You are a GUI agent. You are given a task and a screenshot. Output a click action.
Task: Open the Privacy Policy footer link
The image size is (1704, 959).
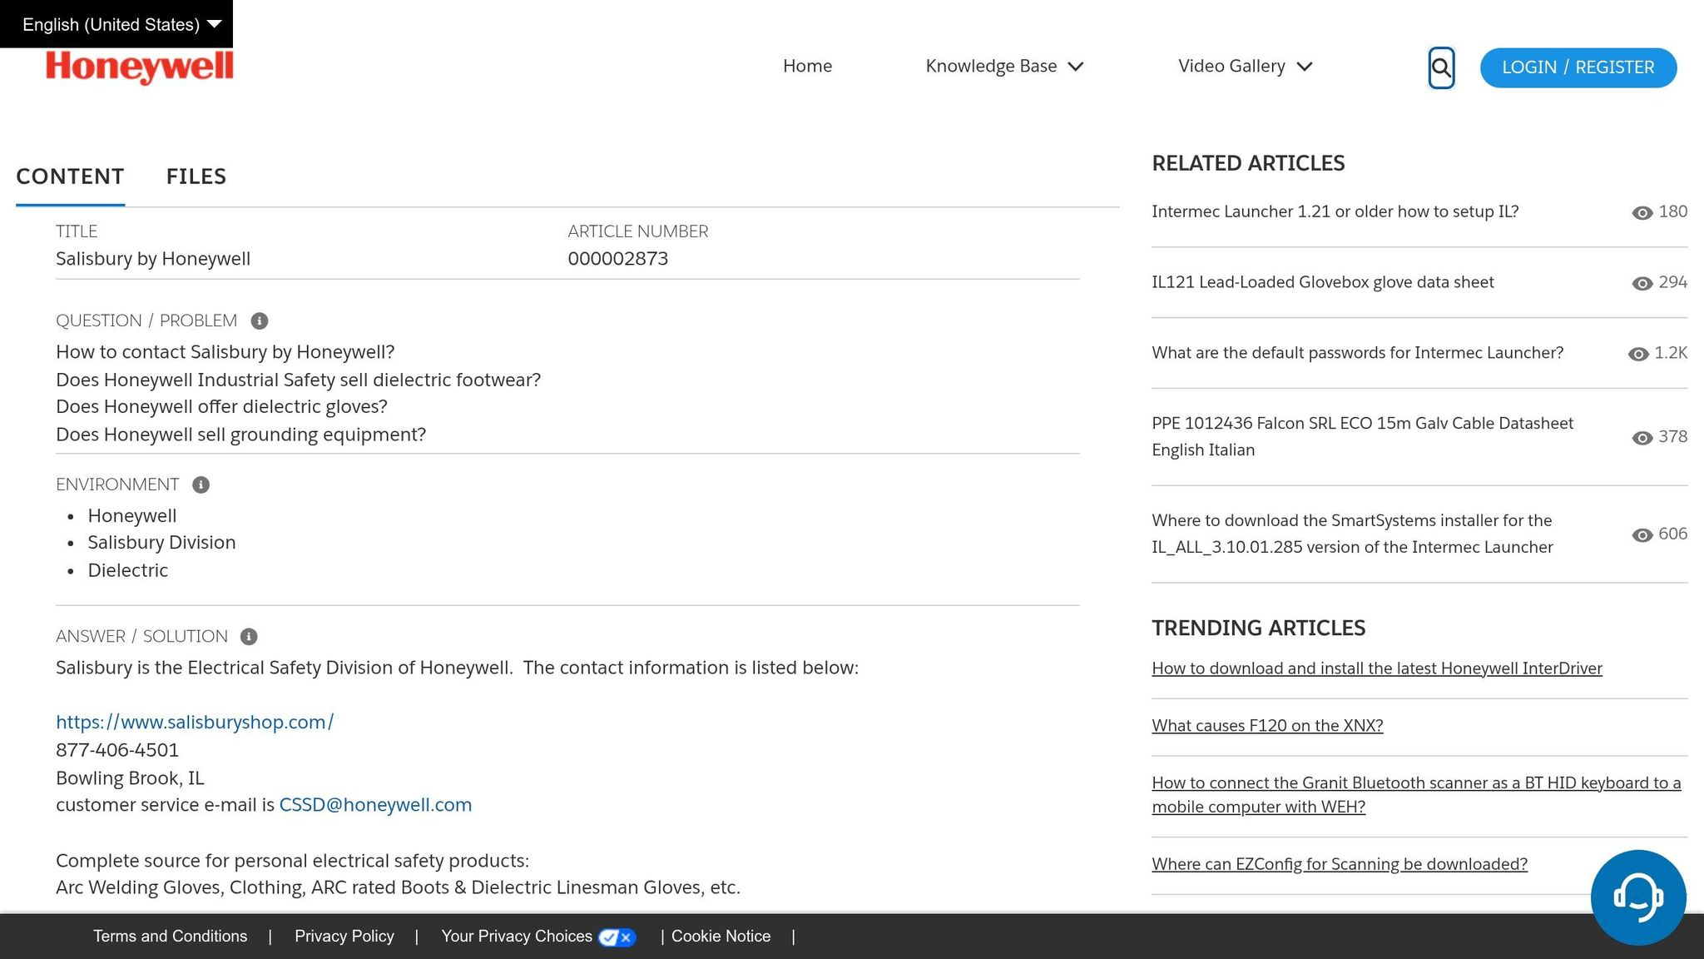pos(344,937)
